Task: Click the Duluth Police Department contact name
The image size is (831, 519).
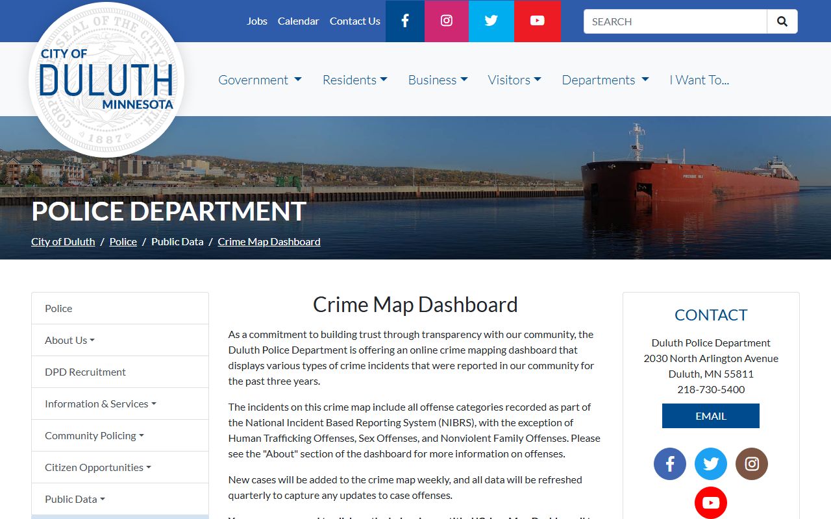Action: click(x=711, y=343)
